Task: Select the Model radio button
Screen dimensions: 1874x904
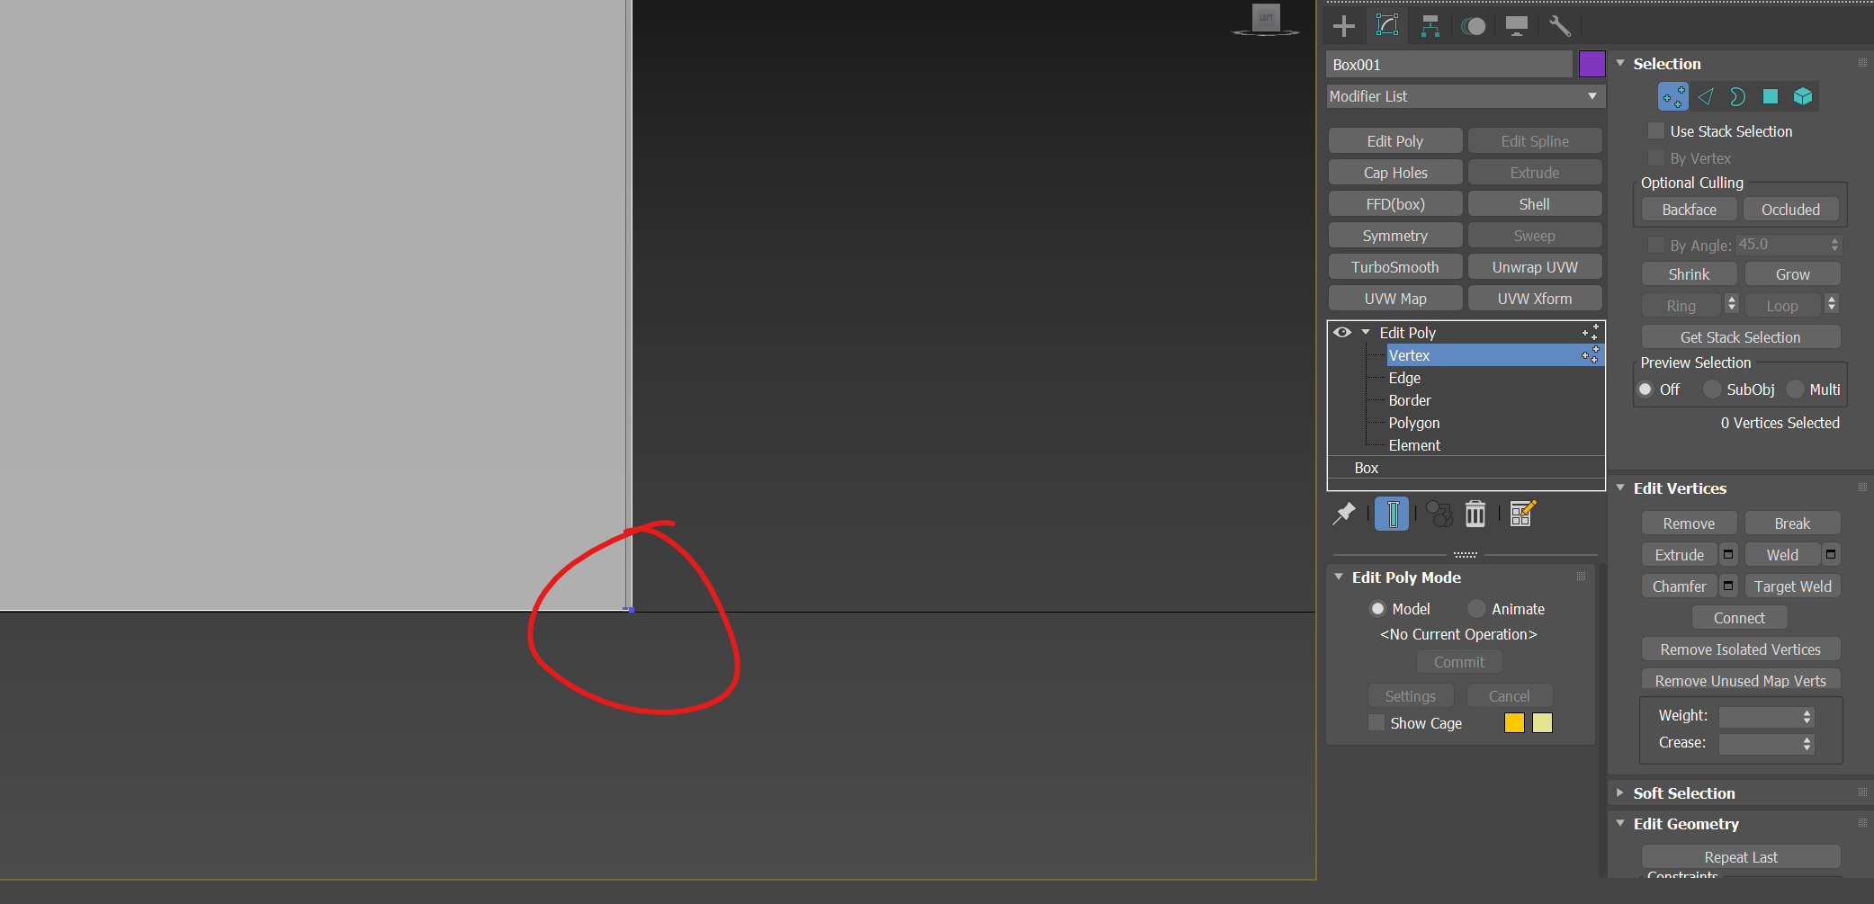Action: point(1377,609)
